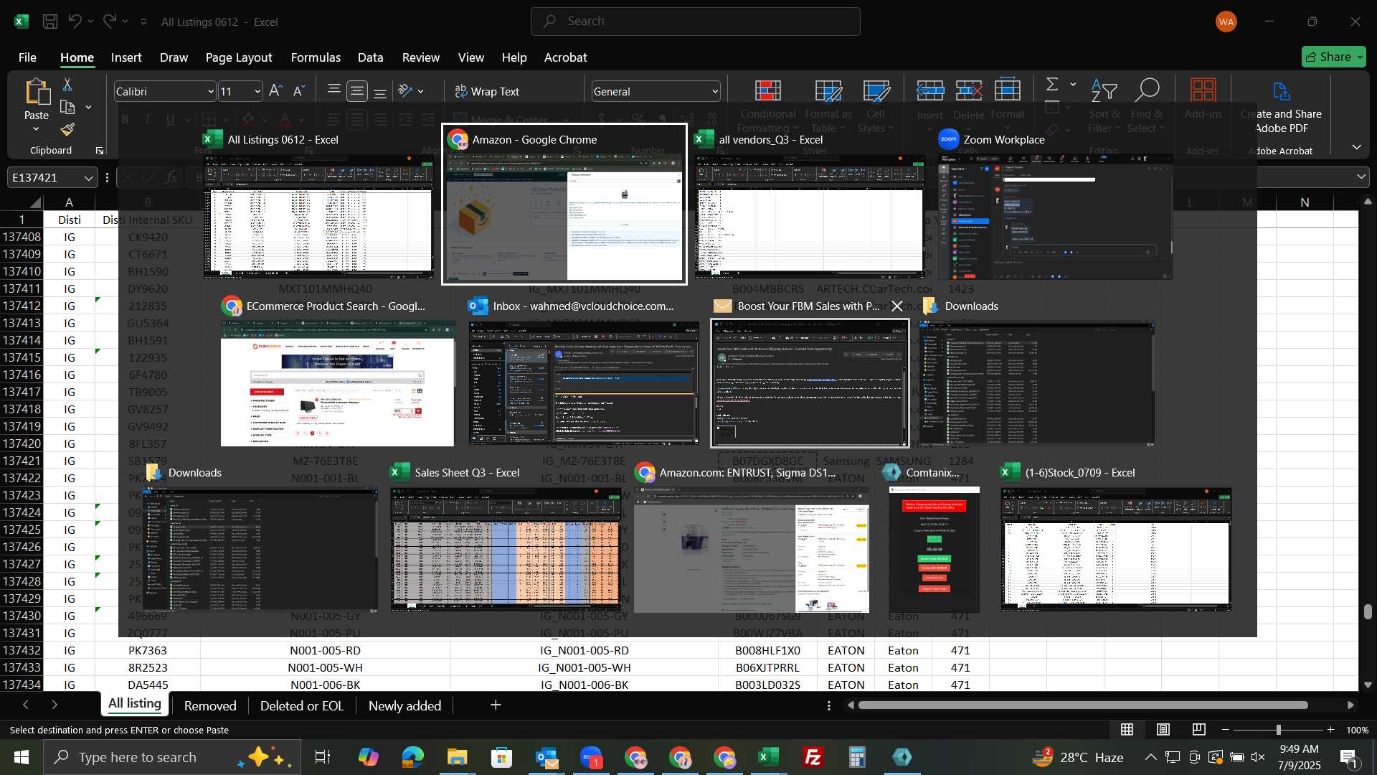This screenshot has width=1377, height=775.
Task: Open the General number format dropdown
Action: [715, 91]
